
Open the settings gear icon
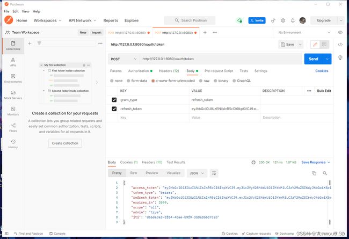click(x=283, y=20)
